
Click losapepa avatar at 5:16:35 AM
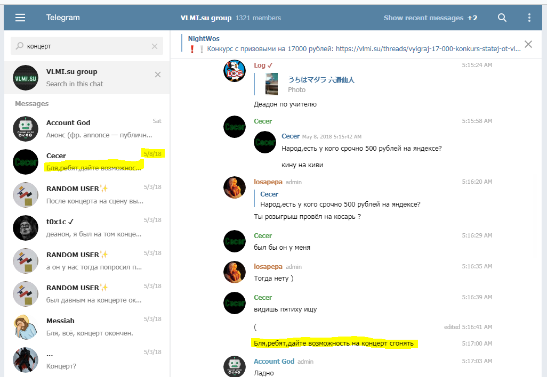(235, 272)
